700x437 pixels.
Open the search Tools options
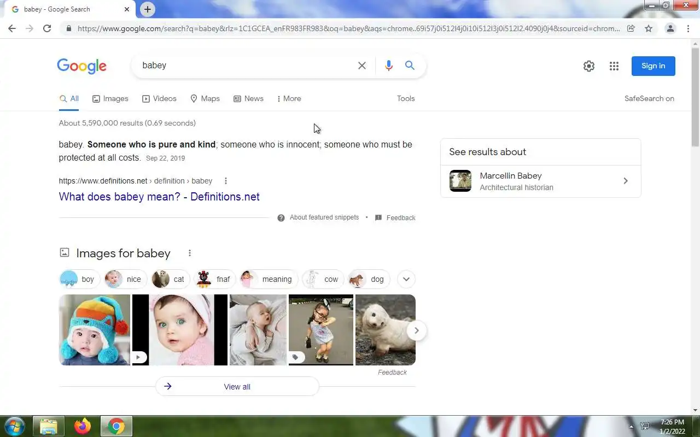pyautogui.click(x=406, y=99)
